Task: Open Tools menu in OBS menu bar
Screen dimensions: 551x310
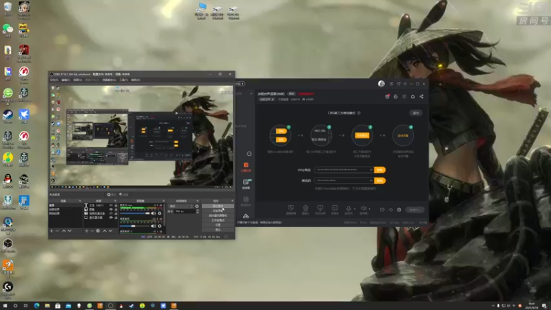Action: (x=123, y=80)
